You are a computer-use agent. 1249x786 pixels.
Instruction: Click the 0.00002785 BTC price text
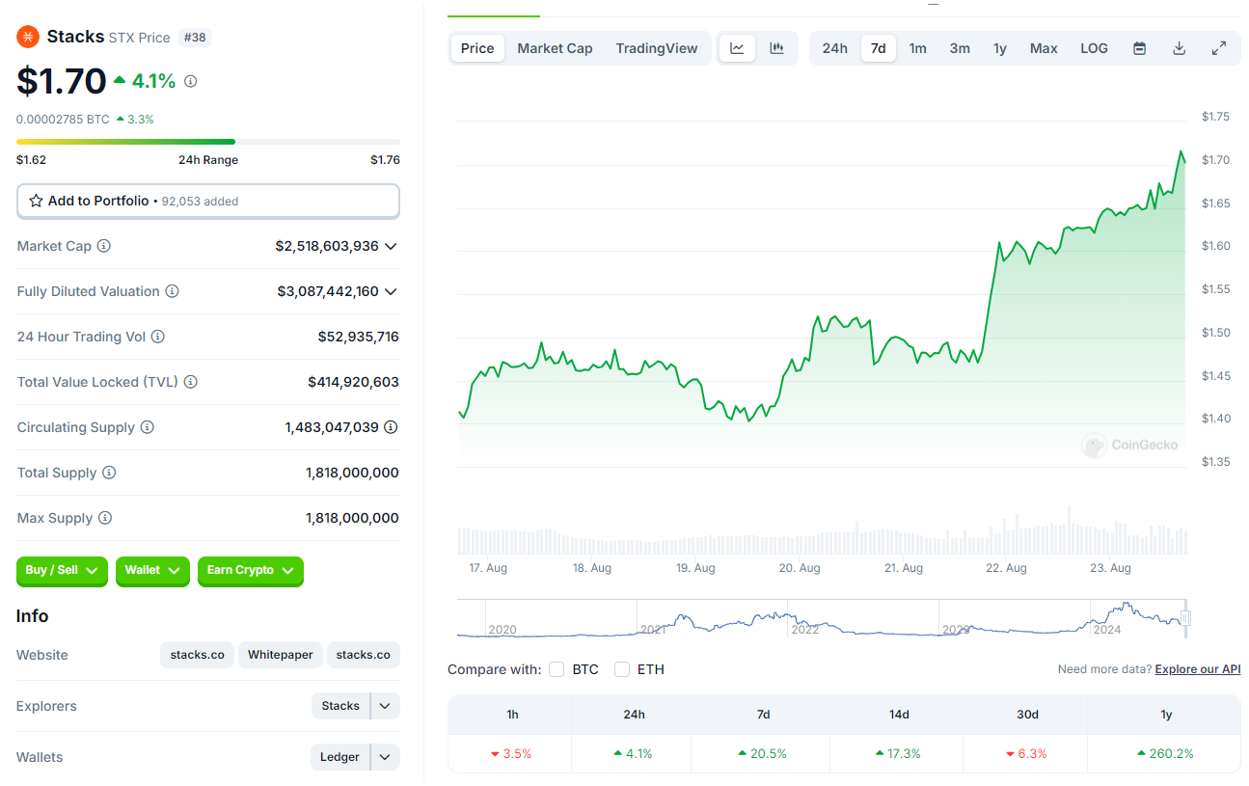63,120
